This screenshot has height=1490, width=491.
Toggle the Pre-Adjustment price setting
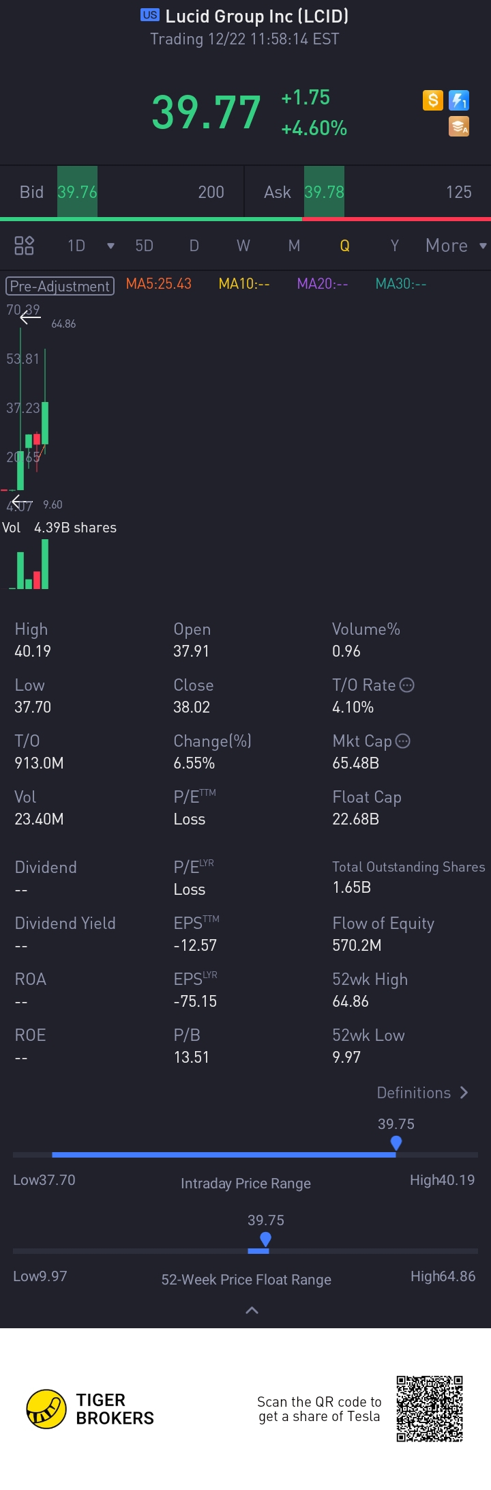pos(60,286)
